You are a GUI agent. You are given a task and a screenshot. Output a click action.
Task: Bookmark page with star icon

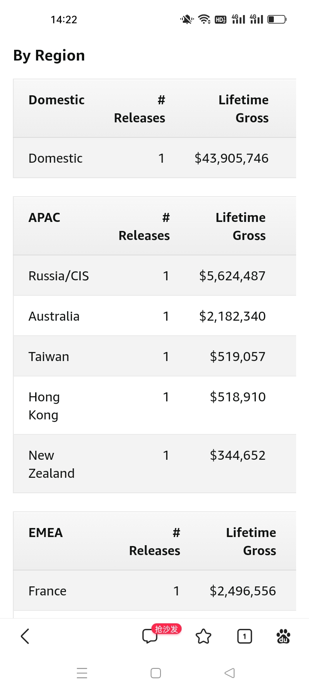click(203, 636)
